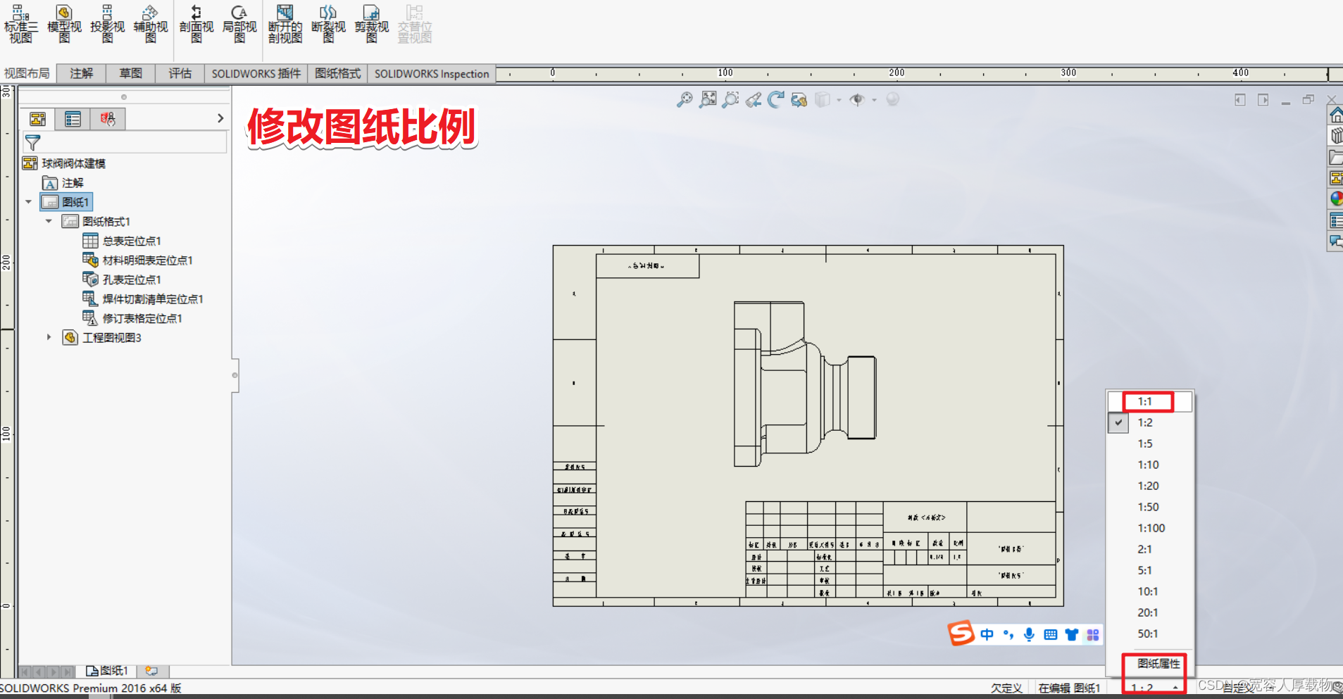The image size is (1343, 699).
Task: Open Design Library icon in task pane
Action: pos(1336,136)
